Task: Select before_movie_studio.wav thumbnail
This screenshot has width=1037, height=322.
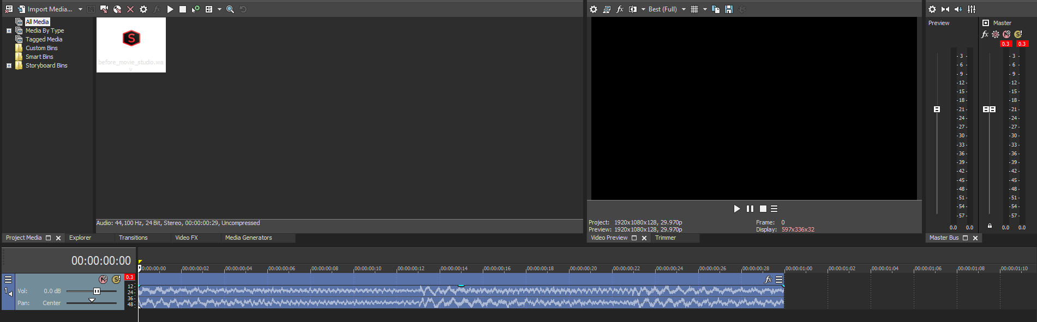Action: tap(131, 45)
